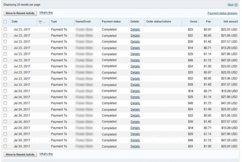
Task: Click the $0.95 fee in the Jul 24 row
Action: 207,115
